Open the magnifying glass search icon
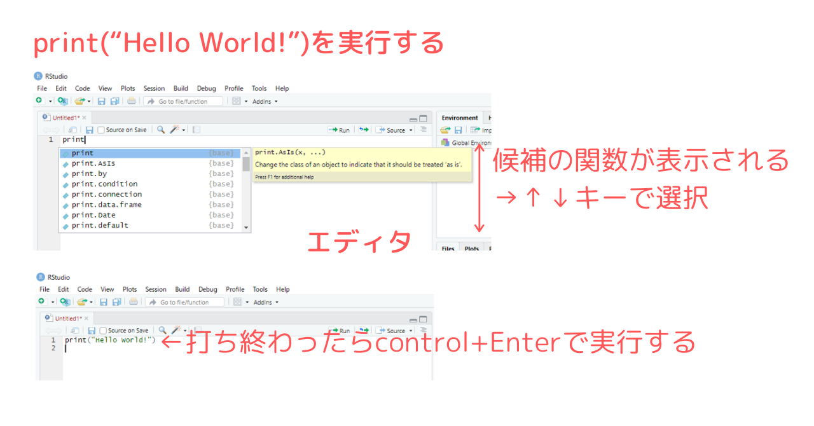 click(161, 130)
